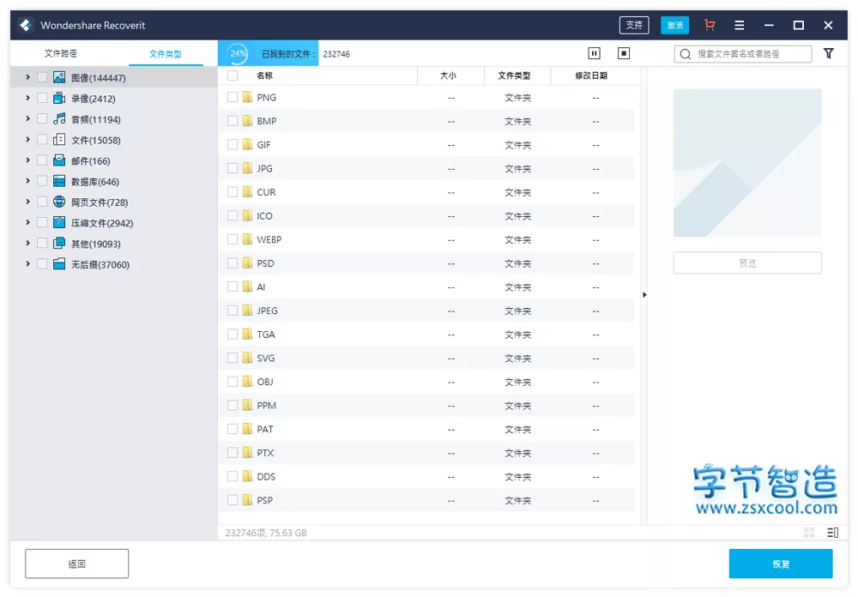Click the 支持 support button
The image size is (858, 597).
pos(634,25)
